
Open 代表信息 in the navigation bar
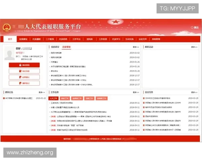[63, 39]
